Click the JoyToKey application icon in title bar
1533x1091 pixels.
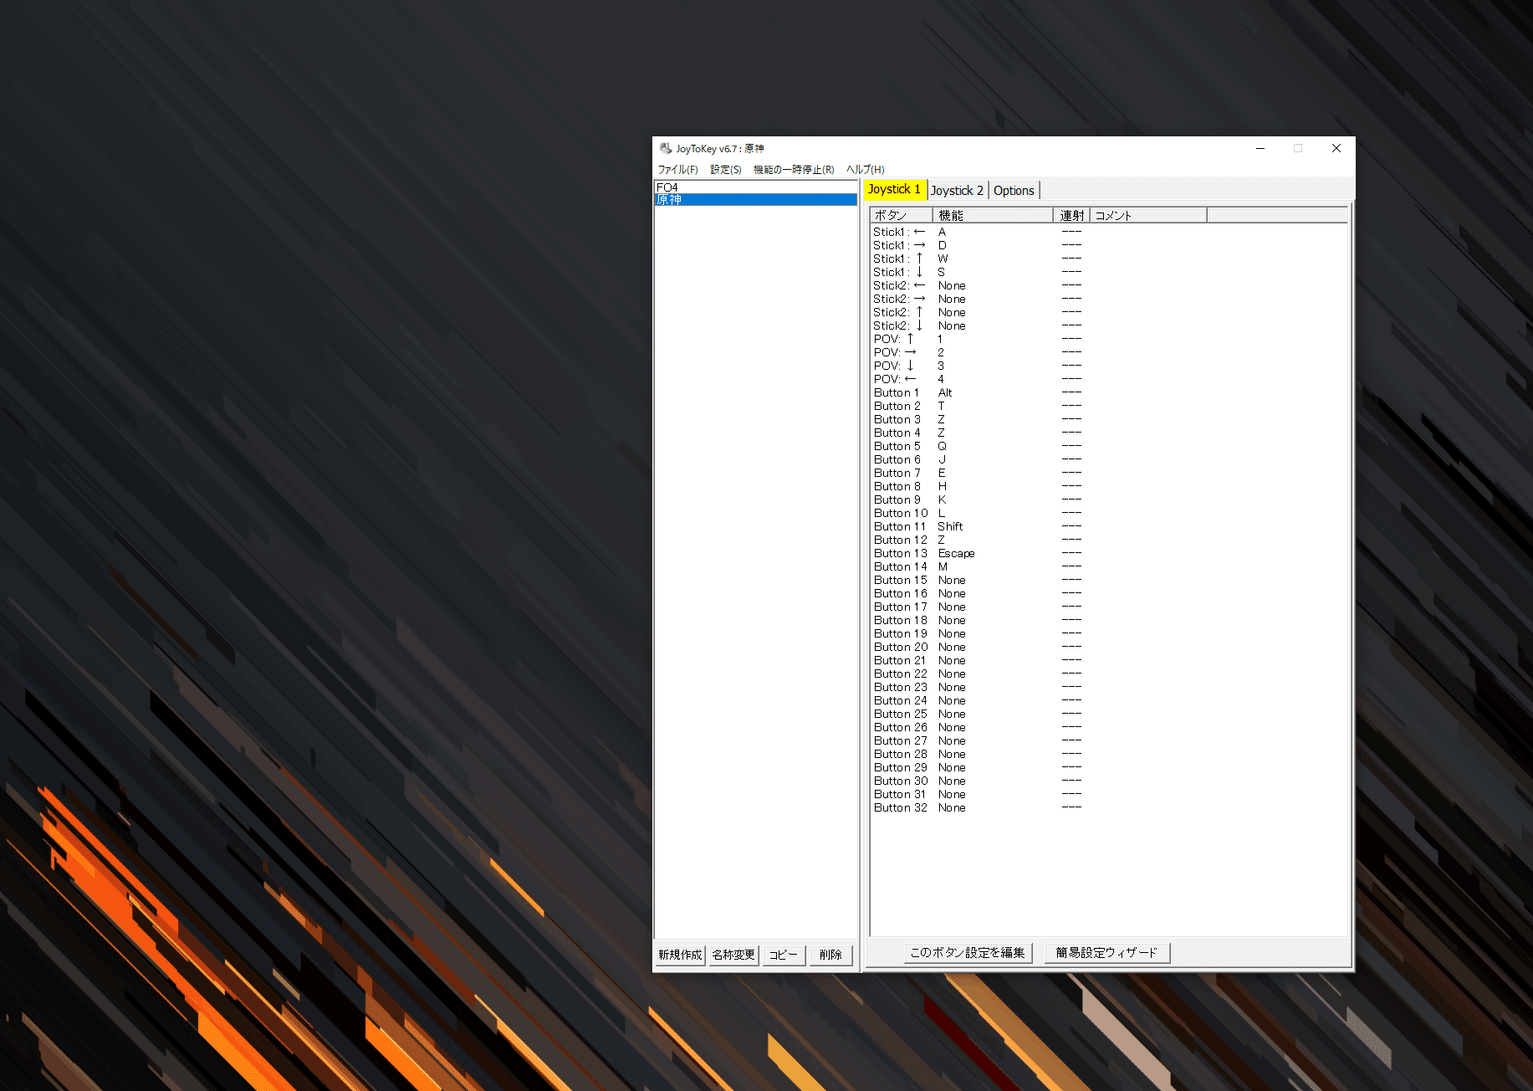coord(665,147)
